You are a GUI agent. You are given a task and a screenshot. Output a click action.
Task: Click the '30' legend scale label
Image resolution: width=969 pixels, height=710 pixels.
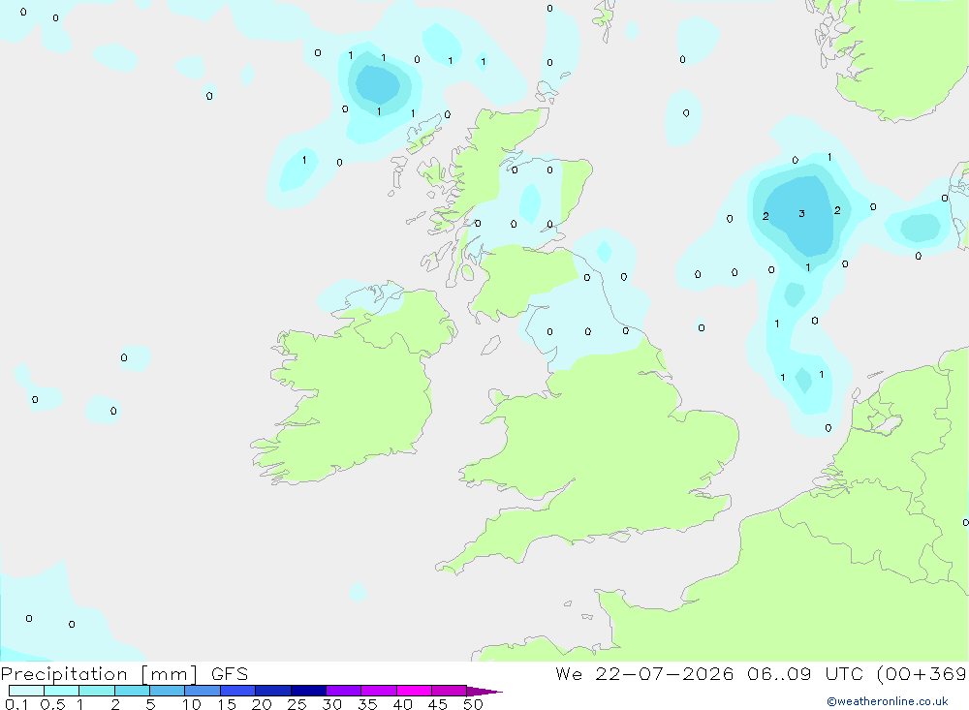[x=332, y=704]
